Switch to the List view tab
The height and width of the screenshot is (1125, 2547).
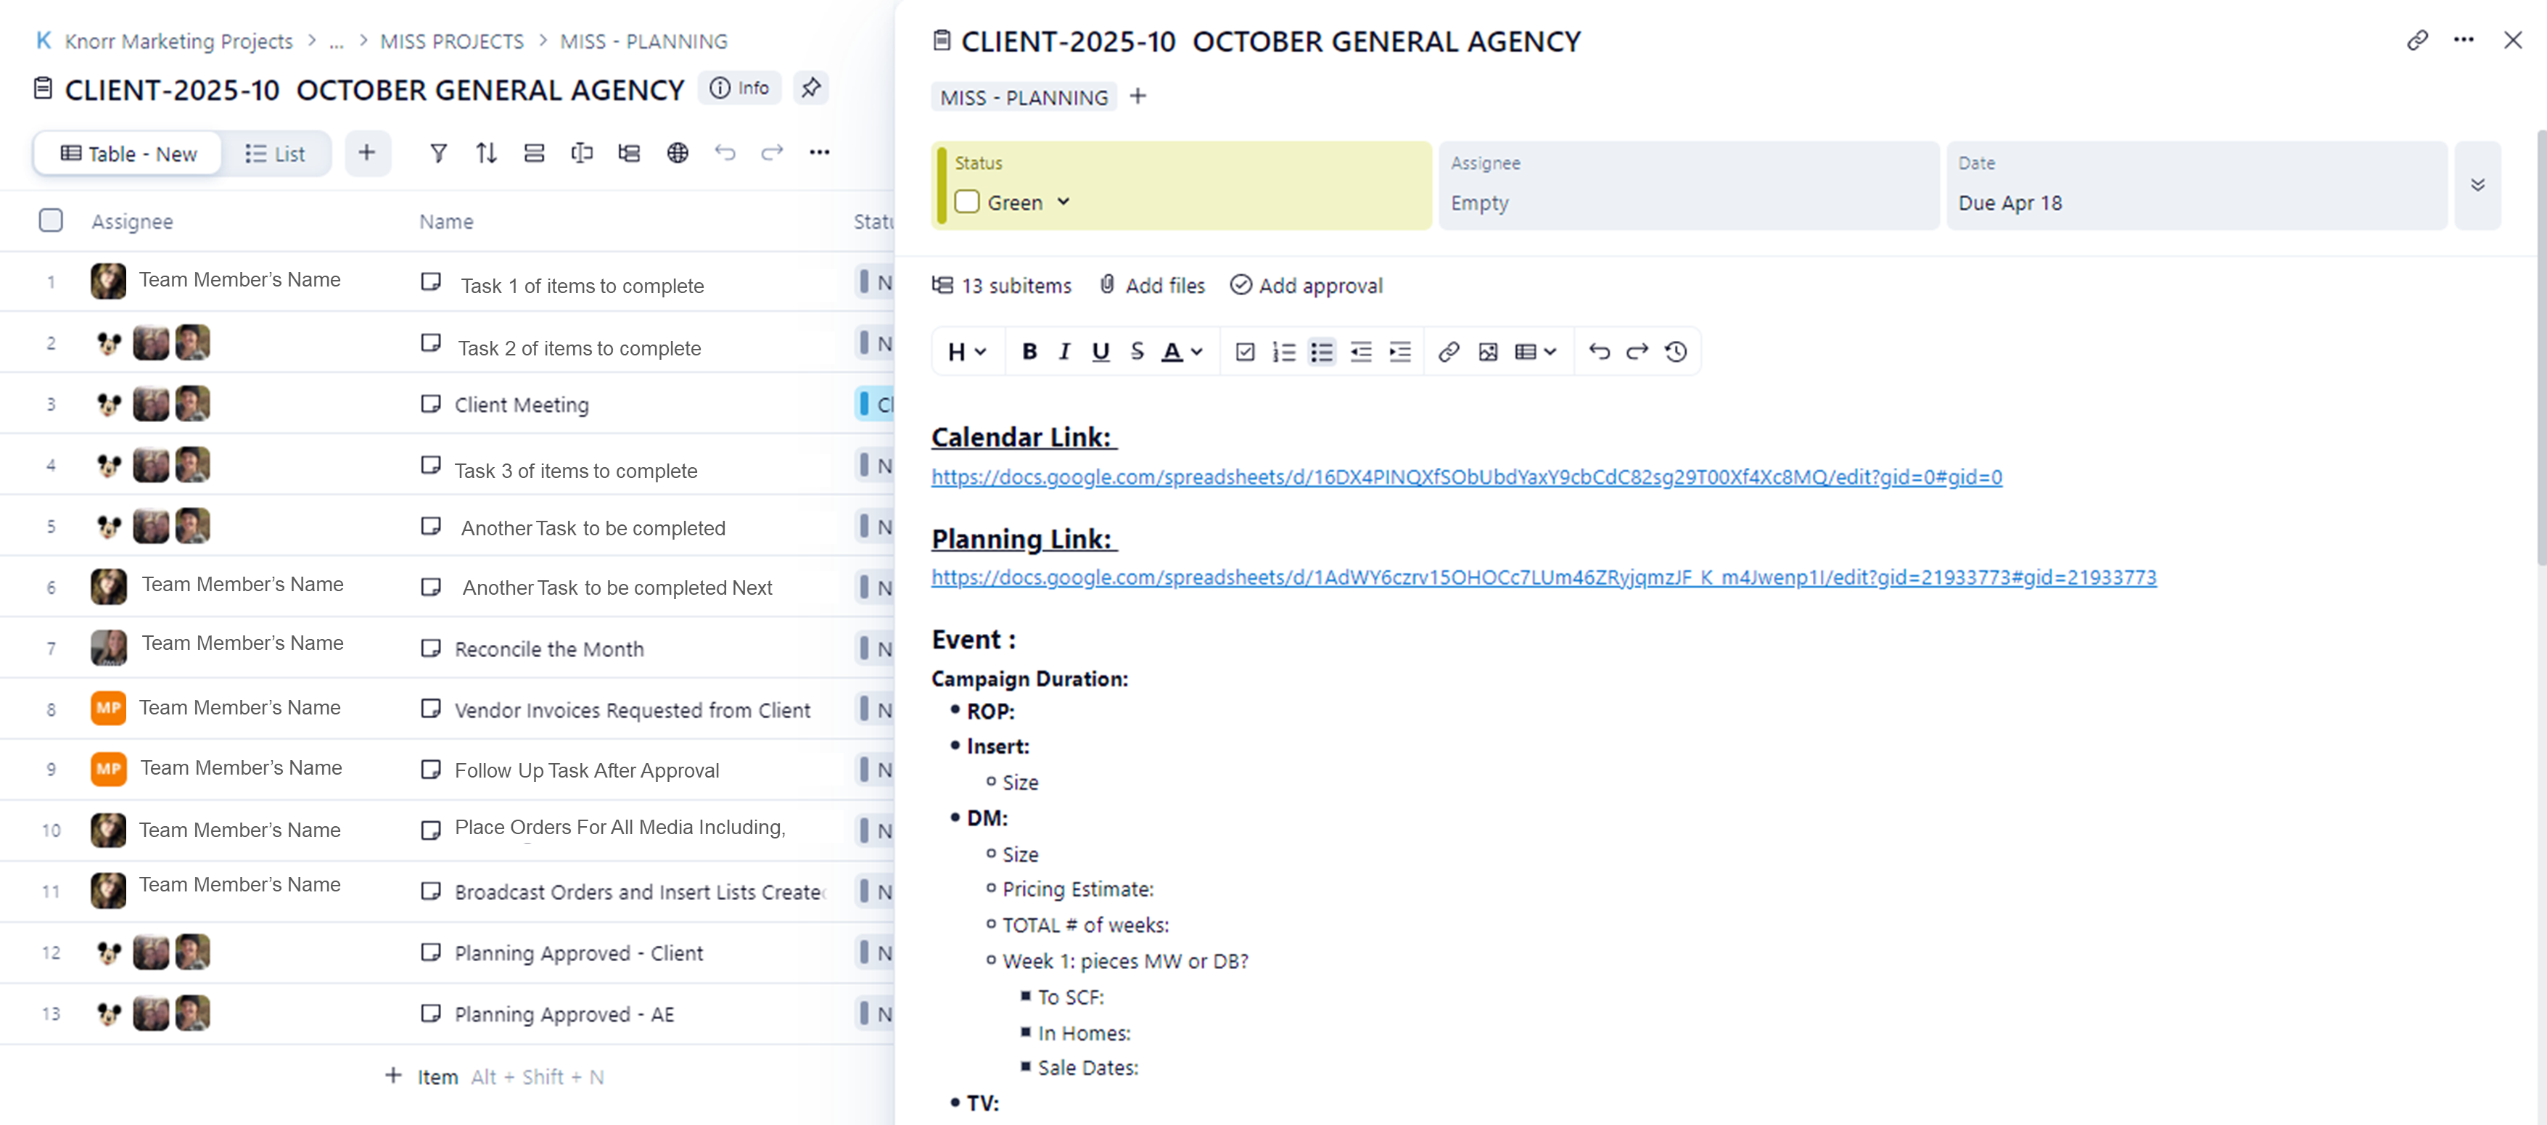(275, 154)
